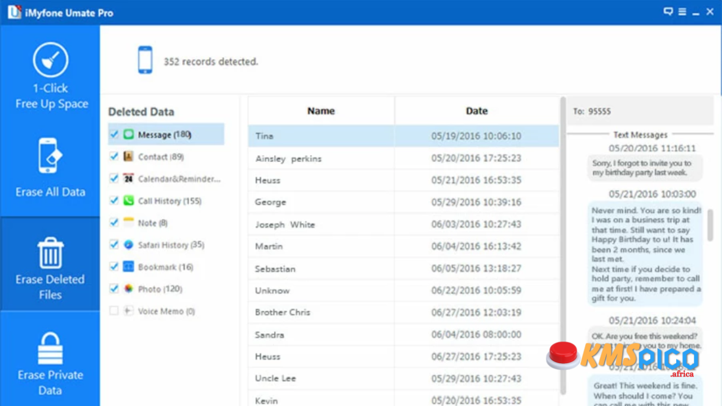Select the Erase All Data phone icon

click(x=50, y=156)
